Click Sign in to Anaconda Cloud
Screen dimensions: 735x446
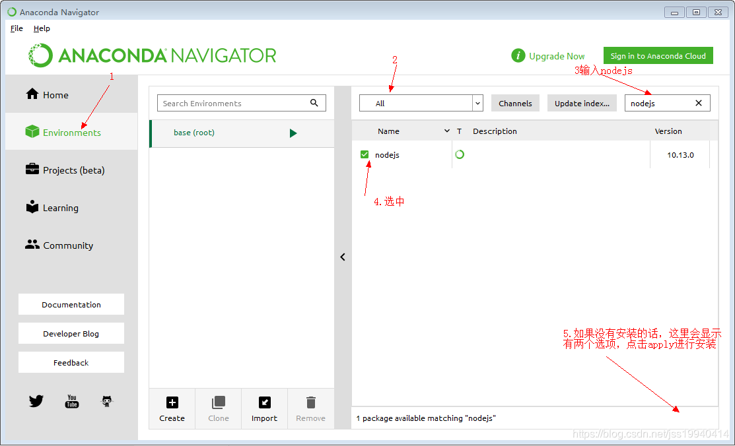(x=658, y=55)
